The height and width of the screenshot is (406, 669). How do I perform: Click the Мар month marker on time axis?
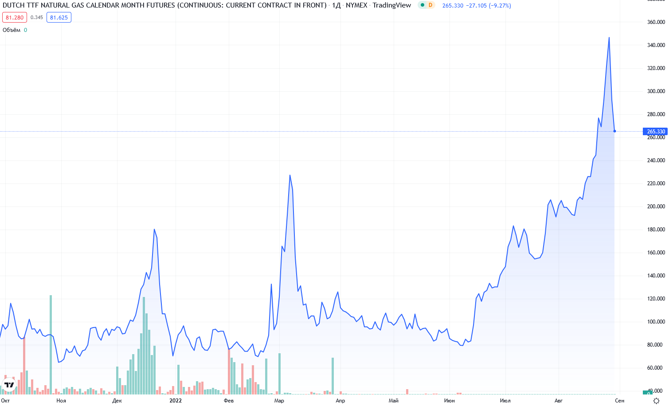279,401
